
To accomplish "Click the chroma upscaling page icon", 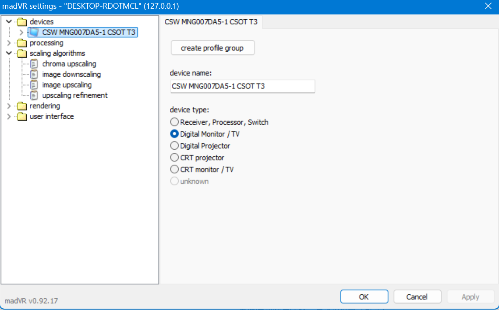I will (x=34, y=64).
